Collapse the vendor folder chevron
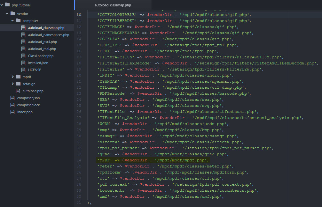 tap(7, 13)
